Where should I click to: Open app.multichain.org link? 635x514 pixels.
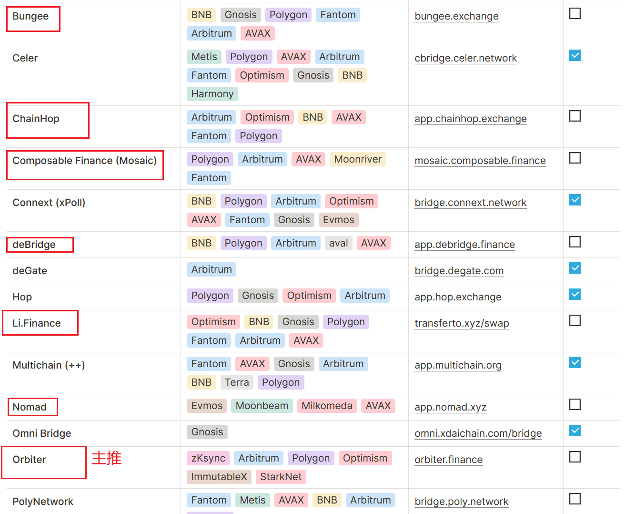[458, 365]
